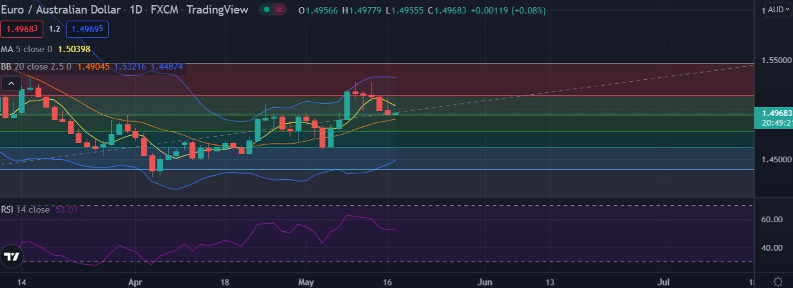This screenshot has height=288, width=793.
Task: Click the spread value 1.2
Action: coord(54,29)
